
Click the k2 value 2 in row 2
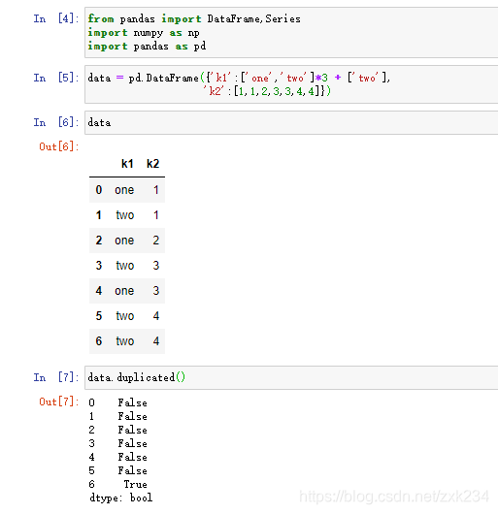point(156,241)
